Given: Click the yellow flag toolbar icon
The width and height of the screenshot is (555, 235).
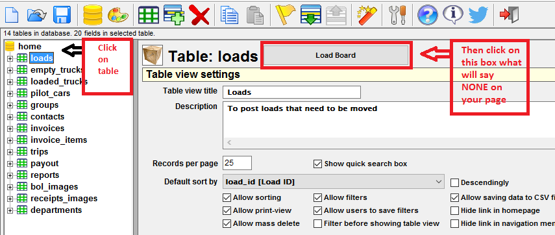Looking at the screenshot, I should [285, 15].
